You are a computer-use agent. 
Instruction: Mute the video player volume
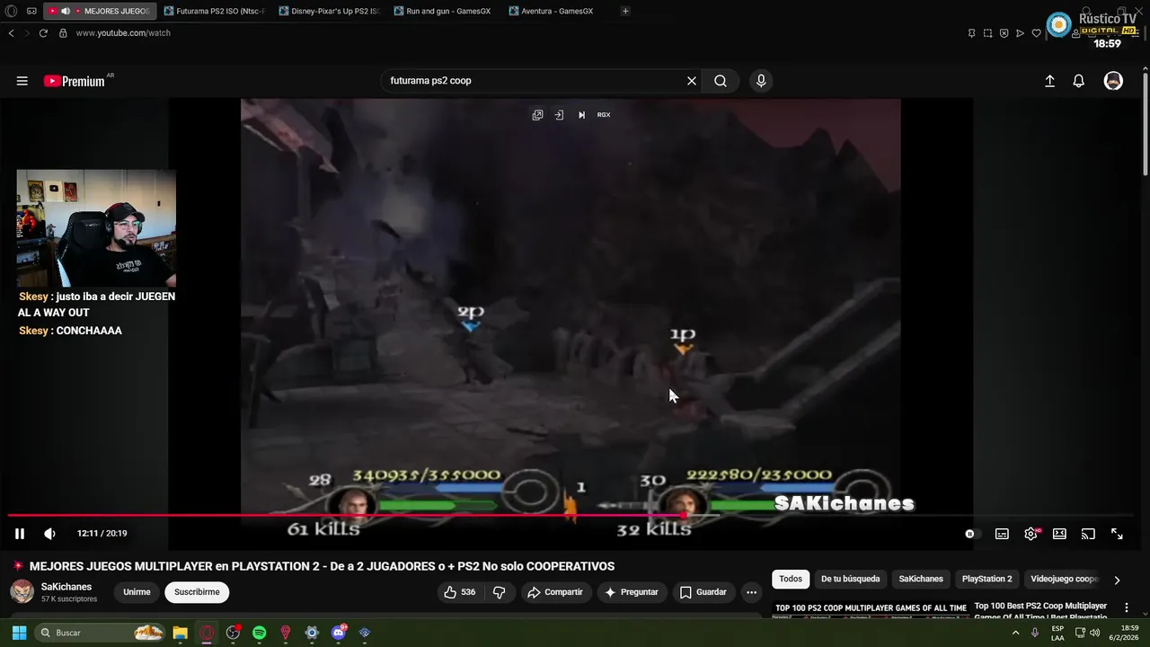pyautogui.click(x=49, y=534)
